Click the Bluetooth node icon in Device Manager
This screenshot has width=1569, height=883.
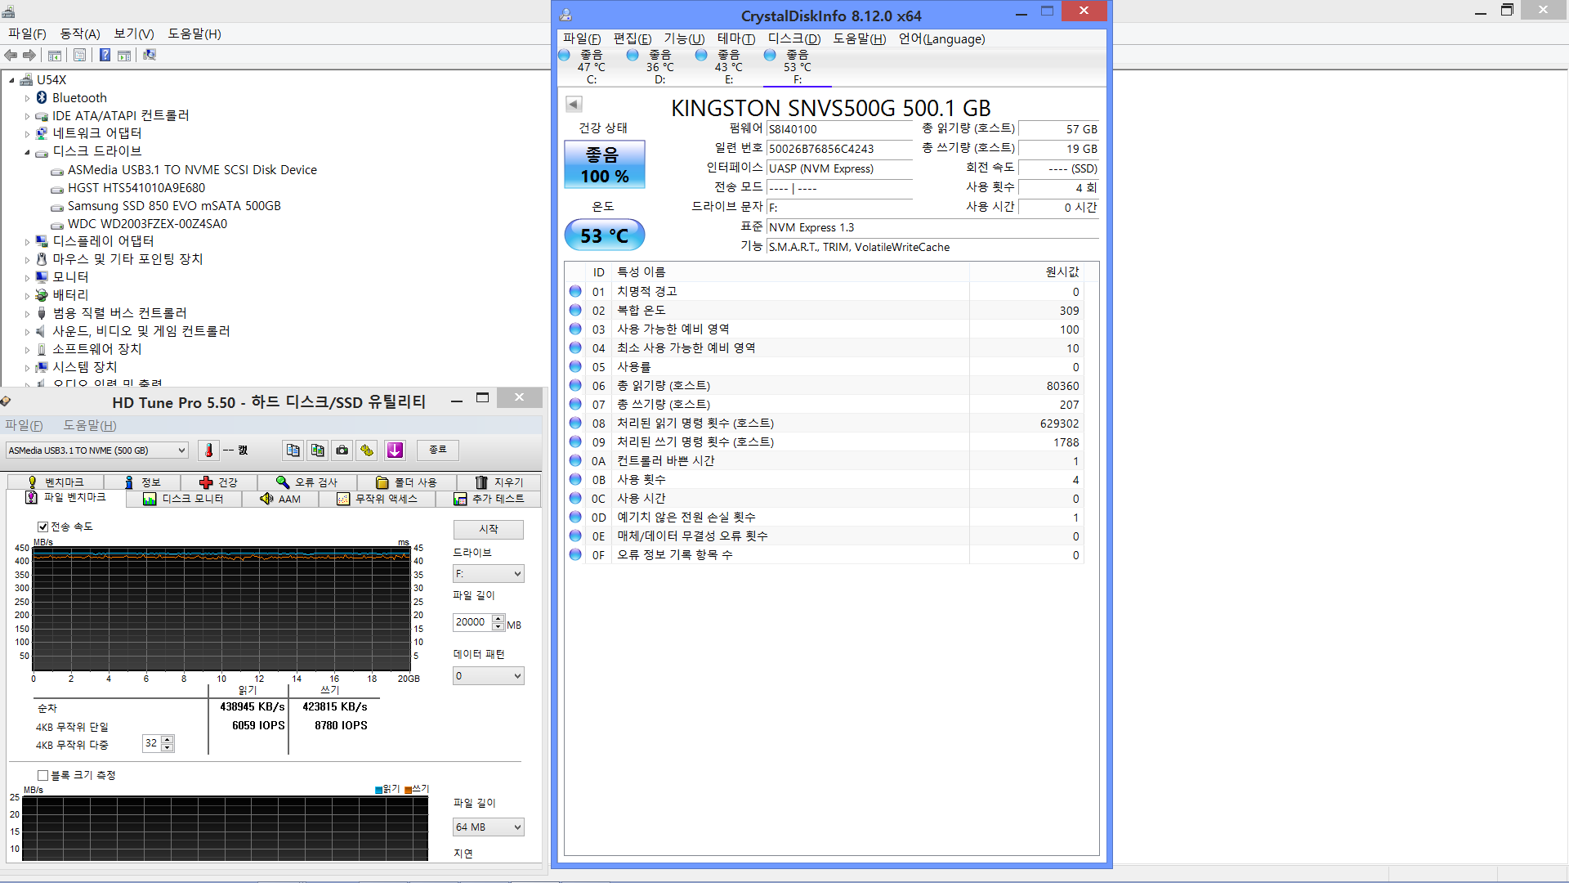42,97
